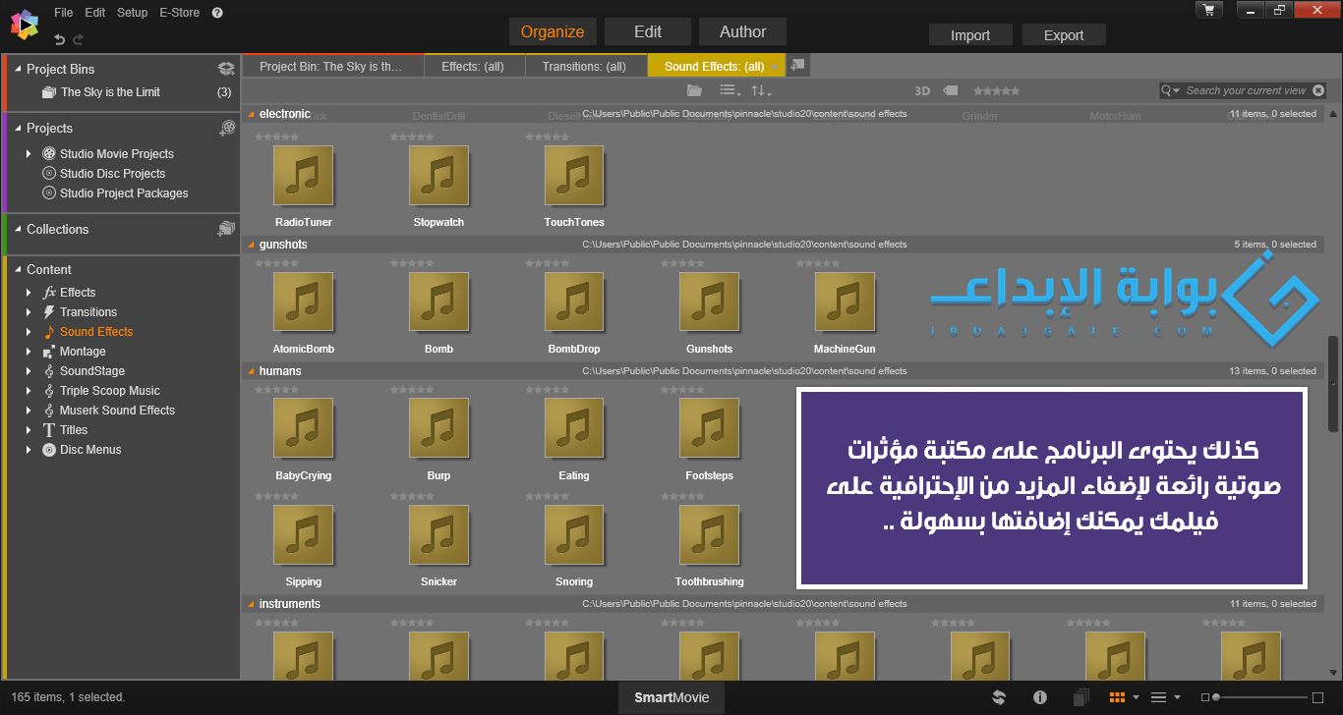Collapse the humans group
Image resolution: width=1343 pixels, height=715 pixels.
point(251,371)
